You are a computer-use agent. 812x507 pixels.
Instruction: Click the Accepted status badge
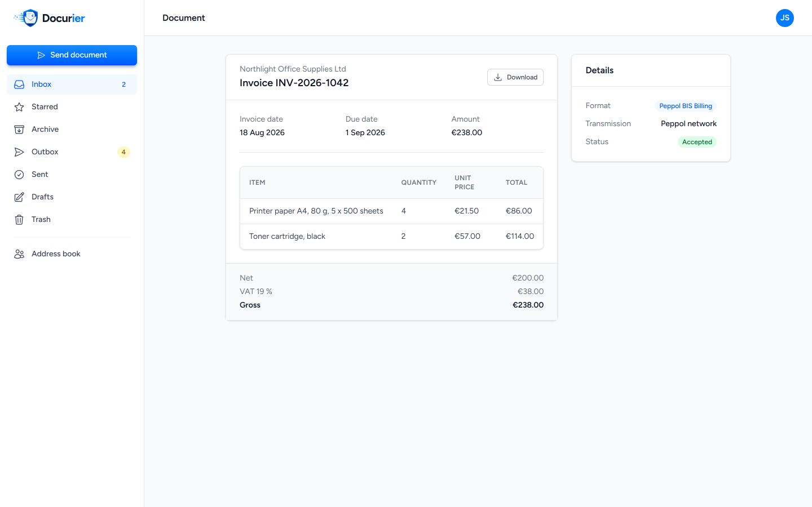697,142
